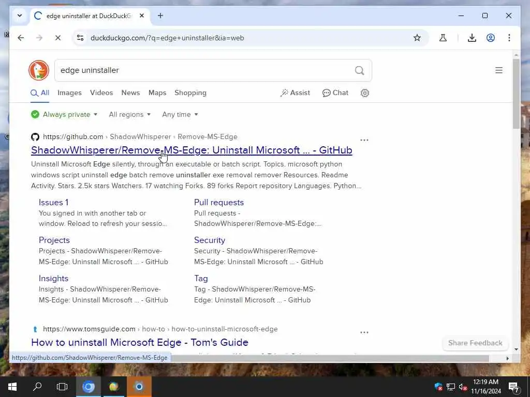530x397 pixels.
Task: Open ShadowWhisperer/Remove-MS-Edge GitHub result
Action: pos(192,150)
